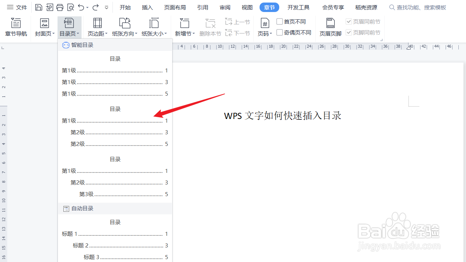Click the redo arrow icon
The height and width of the screenshot is (262, 466).
95,7
